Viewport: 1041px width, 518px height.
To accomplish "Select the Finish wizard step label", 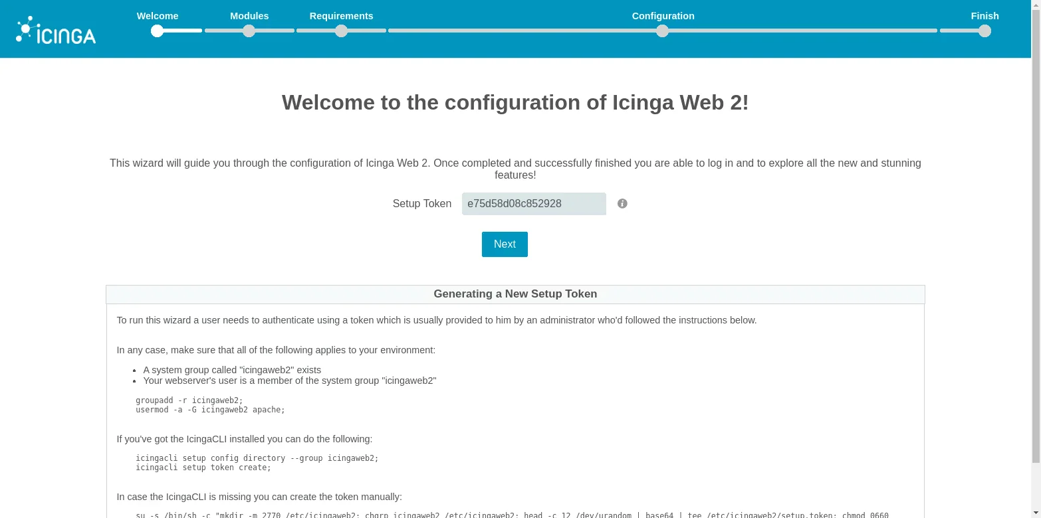I will [x=984, y=16].
